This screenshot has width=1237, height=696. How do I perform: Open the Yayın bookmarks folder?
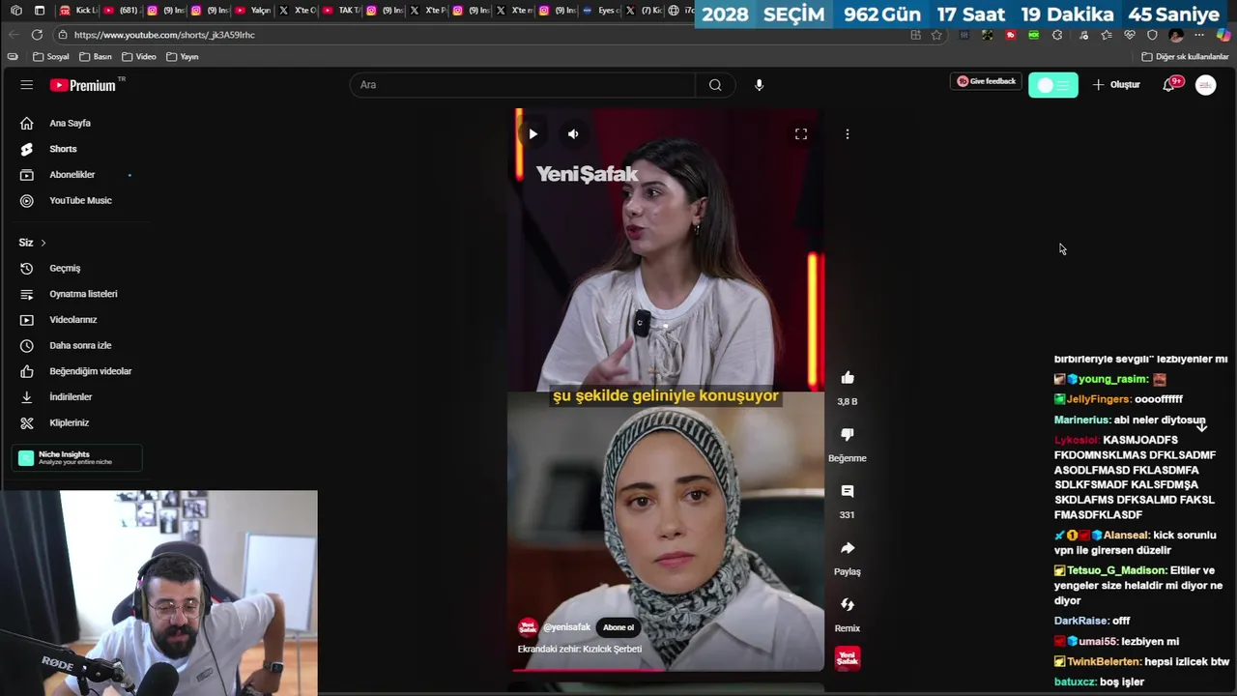(x=183, y=57)
